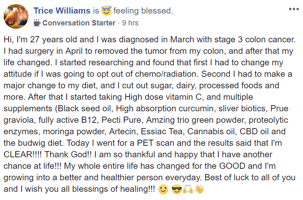Open Trice Williams' profile picture
303x200 pixels.
pyautogui.click(x=16, y=16)
